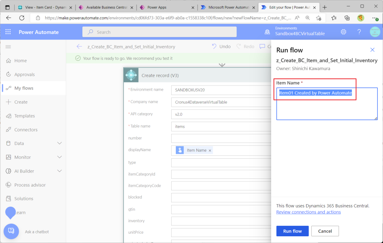Click the Environment name field
This screenshot has width=383, height=243.
tap(221, 90)
